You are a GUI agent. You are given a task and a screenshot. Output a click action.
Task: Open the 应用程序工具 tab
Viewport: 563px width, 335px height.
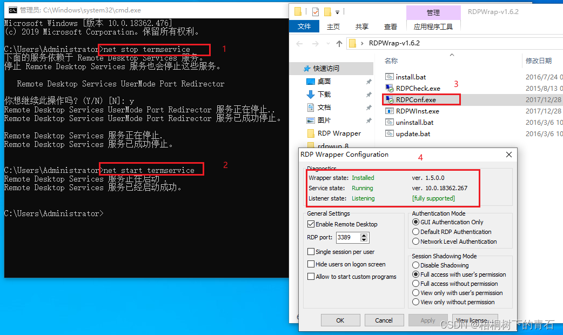coord(433,26)
